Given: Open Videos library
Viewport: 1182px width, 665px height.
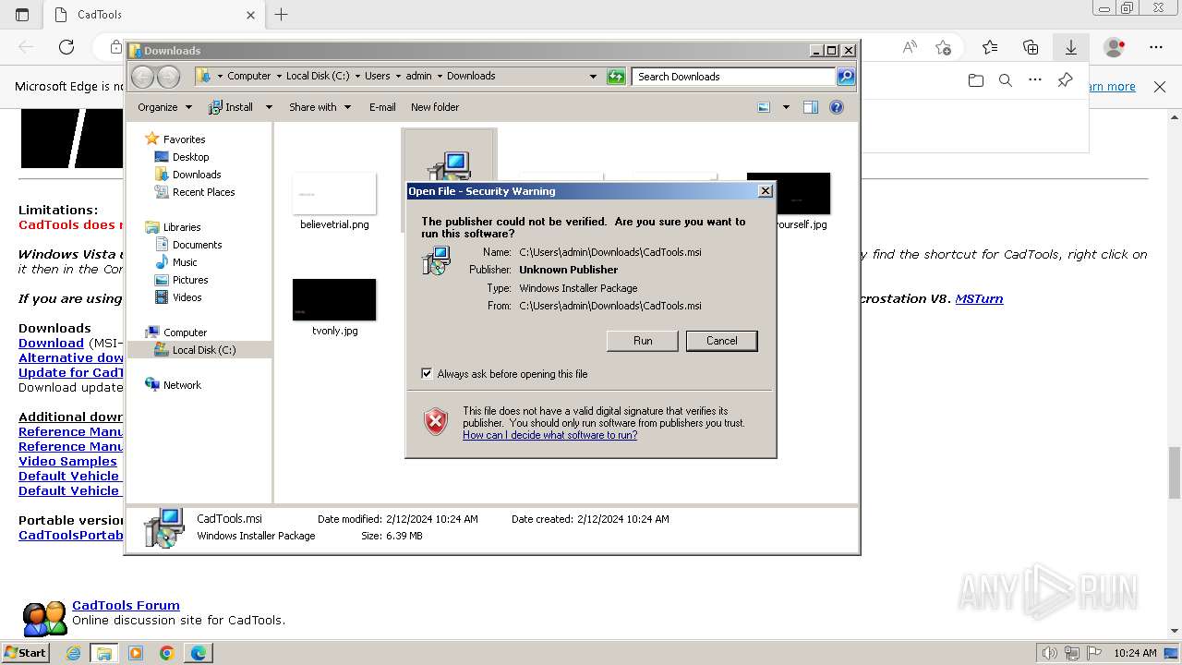Looking at the screenshot, I should pyautogui.click(x=187, y=297).
